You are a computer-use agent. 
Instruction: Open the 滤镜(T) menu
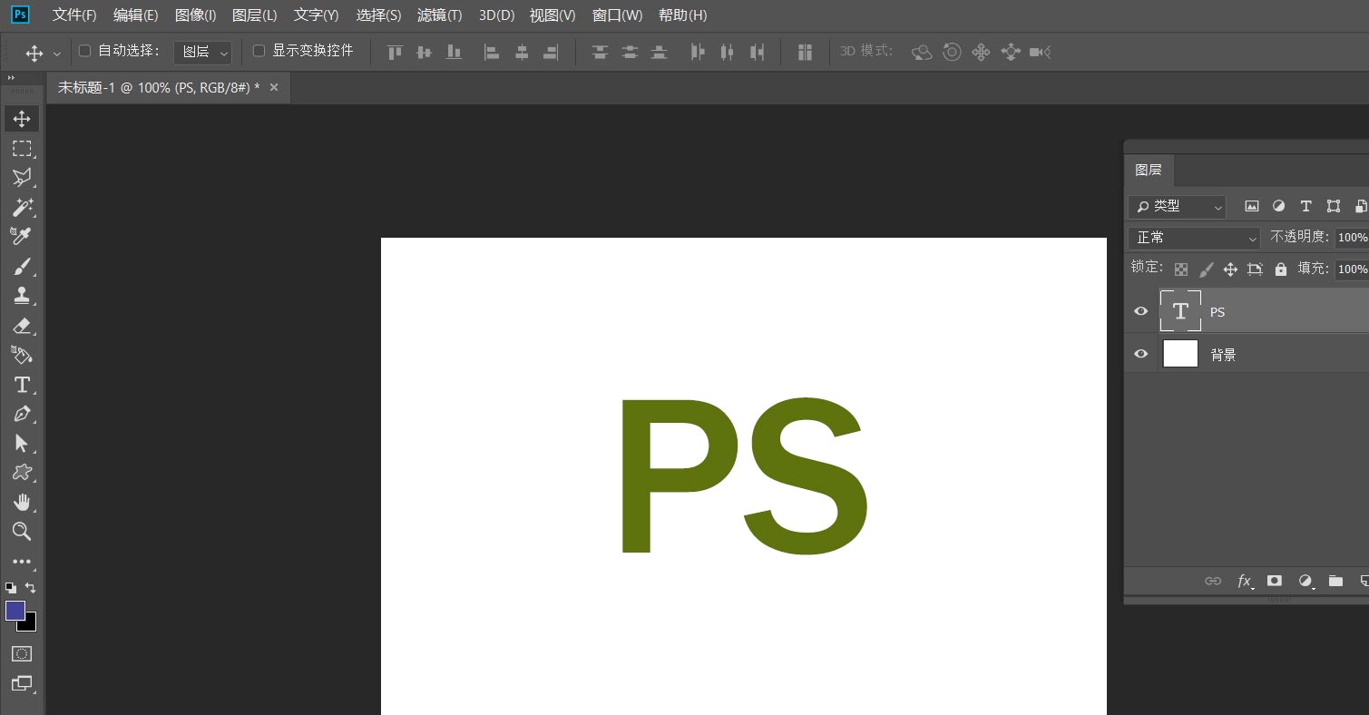[440, 15]
